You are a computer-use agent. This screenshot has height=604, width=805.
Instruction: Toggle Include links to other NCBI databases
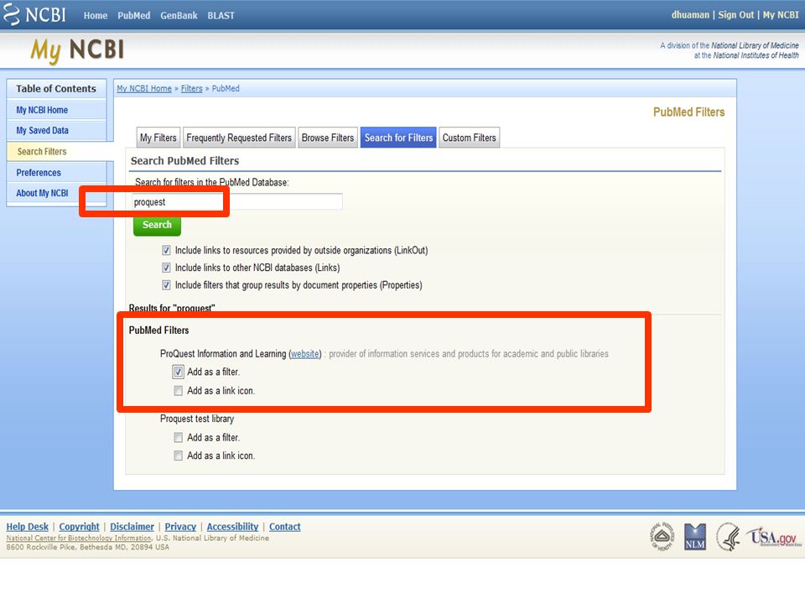166,268
